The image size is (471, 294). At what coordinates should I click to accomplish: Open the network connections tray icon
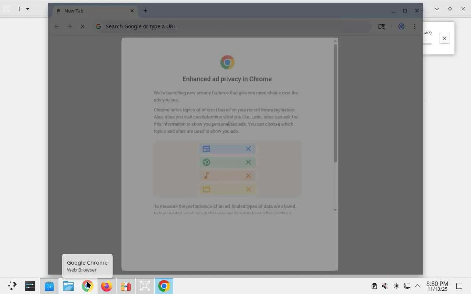[x=407, y=286]
